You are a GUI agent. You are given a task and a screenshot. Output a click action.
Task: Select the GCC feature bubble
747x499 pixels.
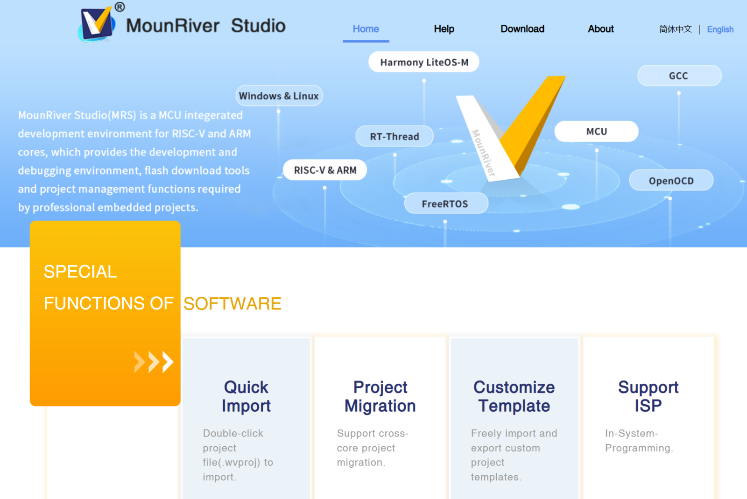(679, 75)
